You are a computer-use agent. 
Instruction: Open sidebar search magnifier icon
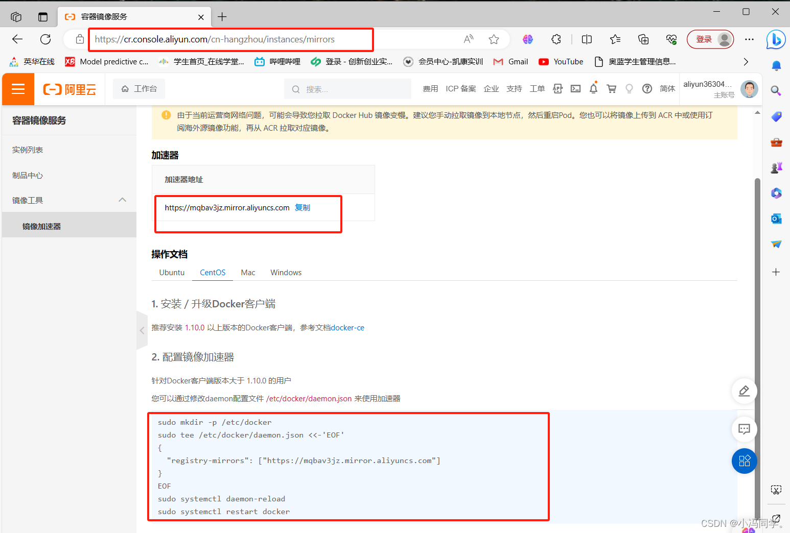[776, 91]
